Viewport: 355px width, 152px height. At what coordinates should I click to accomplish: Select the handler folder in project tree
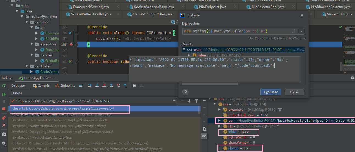[x=44, y=55]
